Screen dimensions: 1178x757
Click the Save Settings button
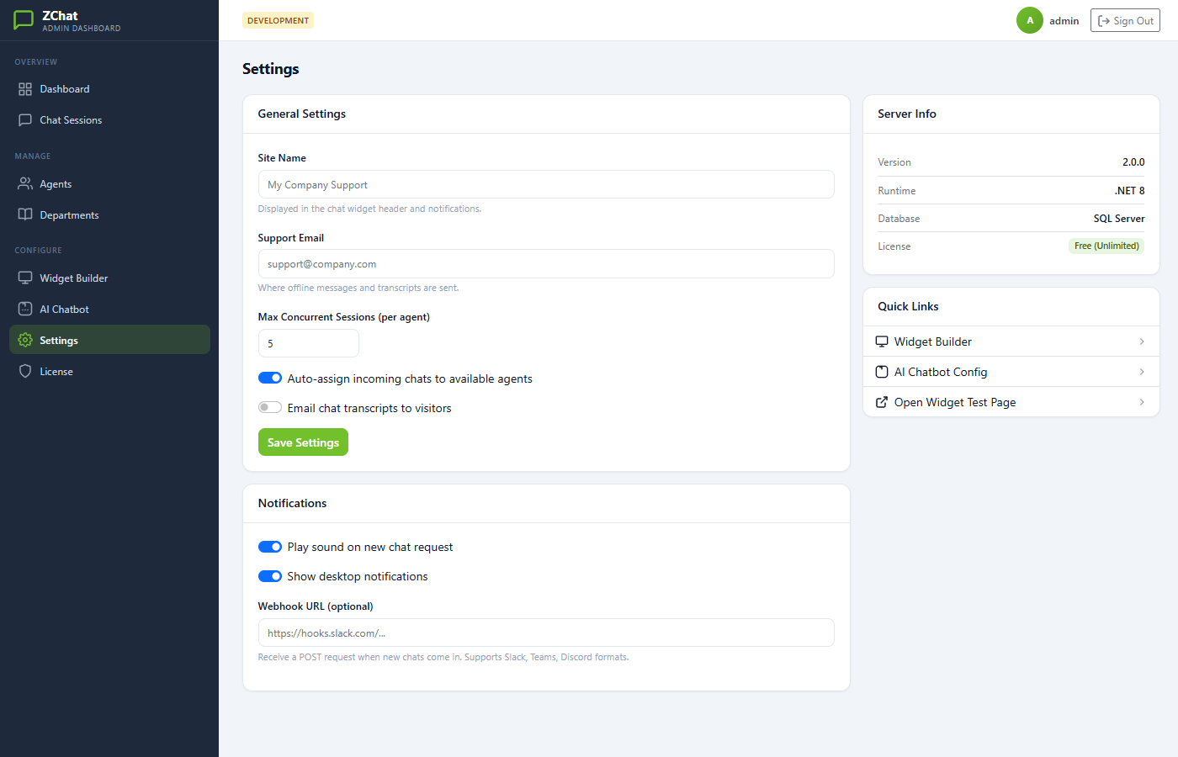[303, 442]
